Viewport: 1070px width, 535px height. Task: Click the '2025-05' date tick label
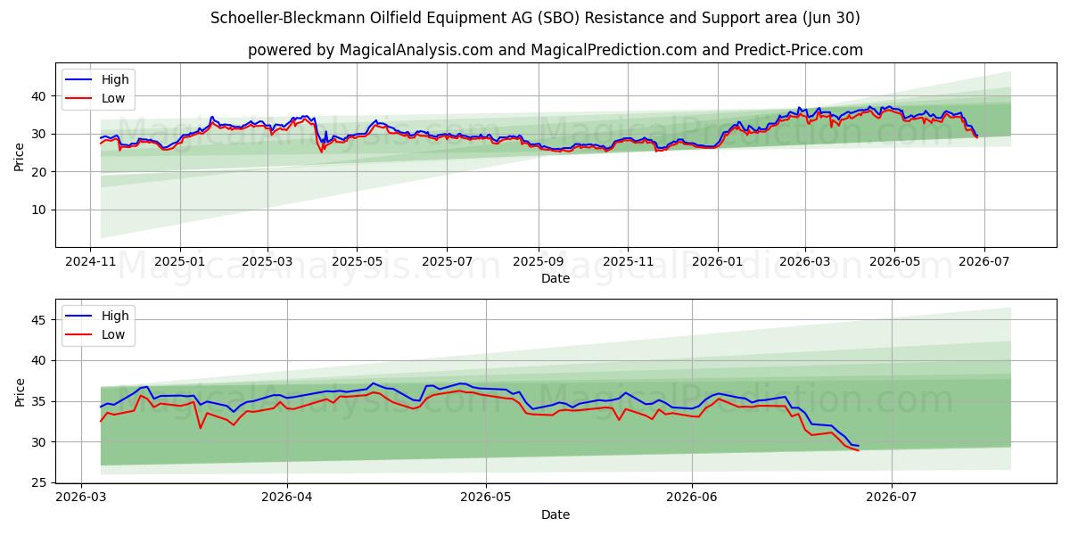coord(358,262)
